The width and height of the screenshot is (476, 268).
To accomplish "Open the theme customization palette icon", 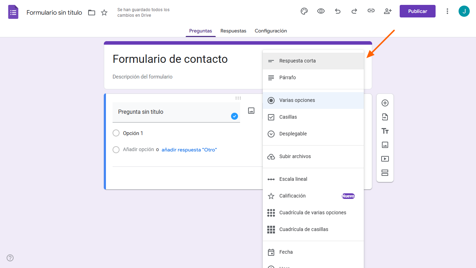I will [304, 11].
